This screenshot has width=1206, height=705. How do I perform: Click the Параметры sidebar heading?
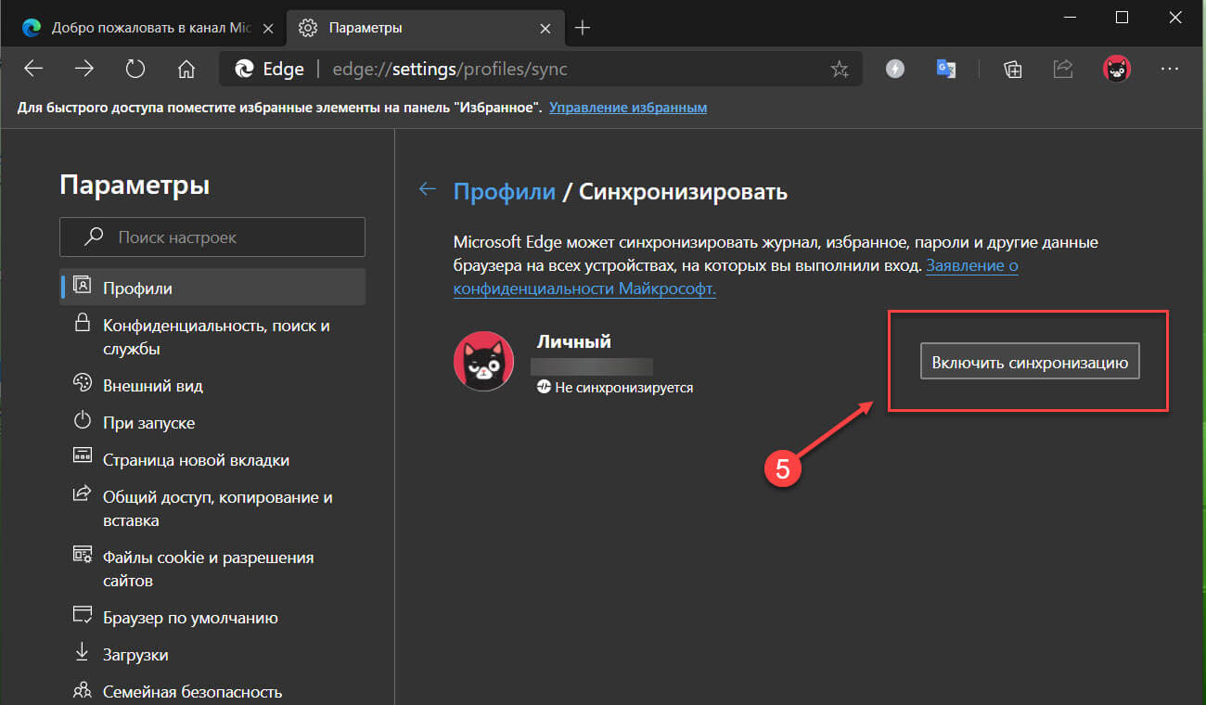point(135,185)
